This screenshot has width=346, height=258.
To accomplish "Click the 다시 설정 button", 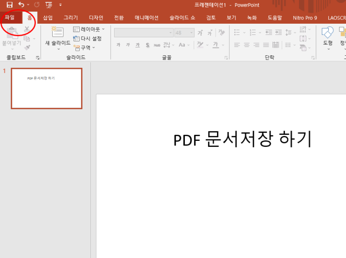I will (x=87, y=39).
